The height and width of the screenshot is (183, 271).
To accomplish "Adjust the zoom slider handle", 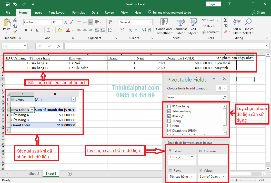I will pyautogui.click(x=236, y=180).
